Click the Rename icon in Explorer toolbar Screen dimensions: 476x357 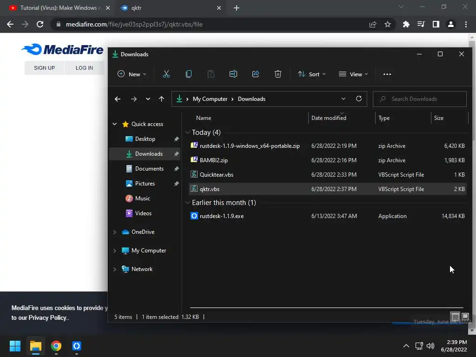point(233,74)
